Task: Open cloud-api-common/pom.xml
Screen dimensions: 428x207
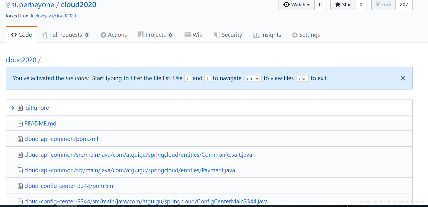Action: click(x=61, y=139)
